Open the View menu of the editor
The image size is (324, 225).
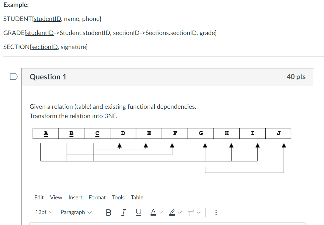(x=56, y=197)
